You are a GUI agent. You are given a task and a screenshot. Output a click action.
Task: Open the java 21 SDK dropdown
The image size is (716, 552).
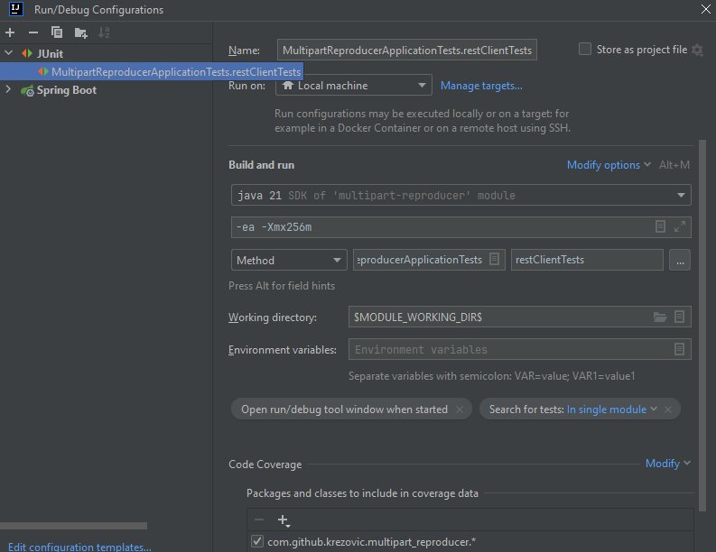point(460,195)
